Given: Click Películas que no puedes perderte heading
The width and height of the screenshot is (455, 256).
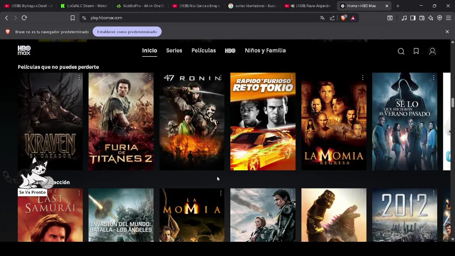Looking at the screenshot, I should coord(58,67).
